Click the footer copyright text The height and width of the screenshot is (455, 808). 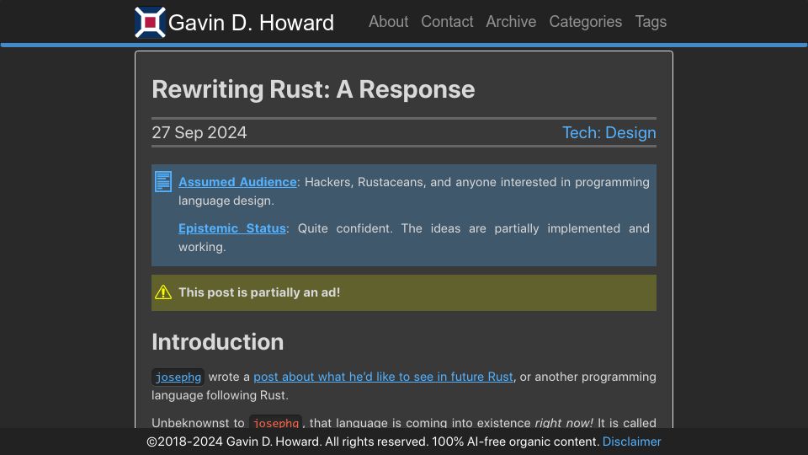coord(374,442)
